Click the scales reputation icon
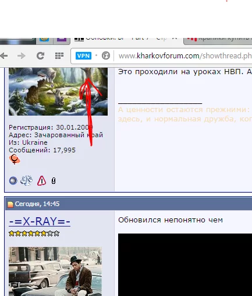 pos(26,180)
